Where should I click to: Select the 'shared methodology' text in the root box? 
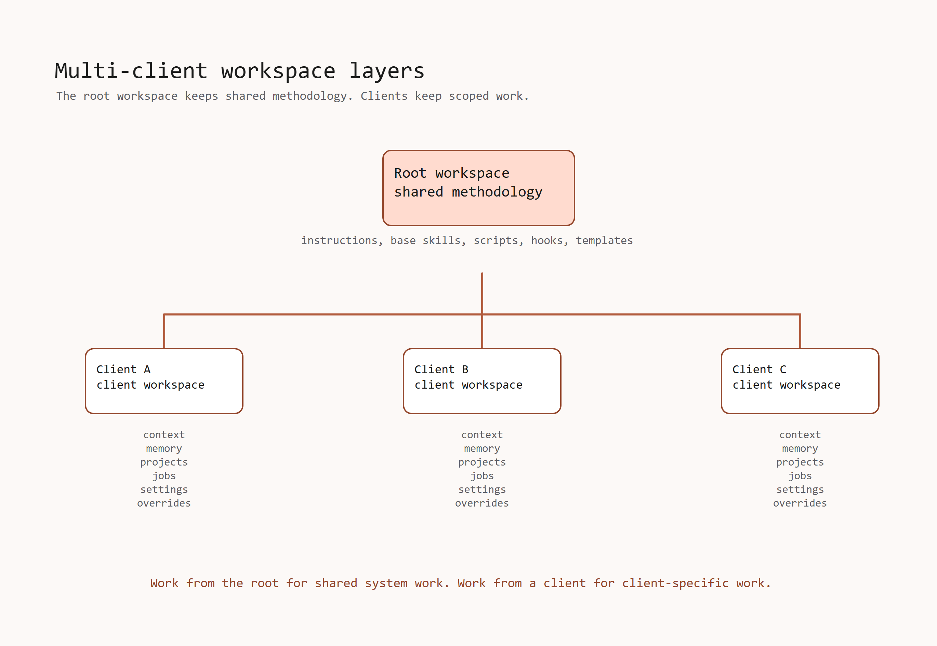(x=468, y=192)
